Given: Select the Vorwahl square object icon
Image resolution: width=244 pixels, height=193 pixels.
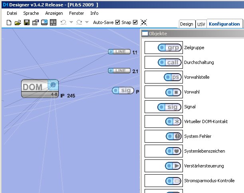Looking at the screenshot, I should pos(173,92).
